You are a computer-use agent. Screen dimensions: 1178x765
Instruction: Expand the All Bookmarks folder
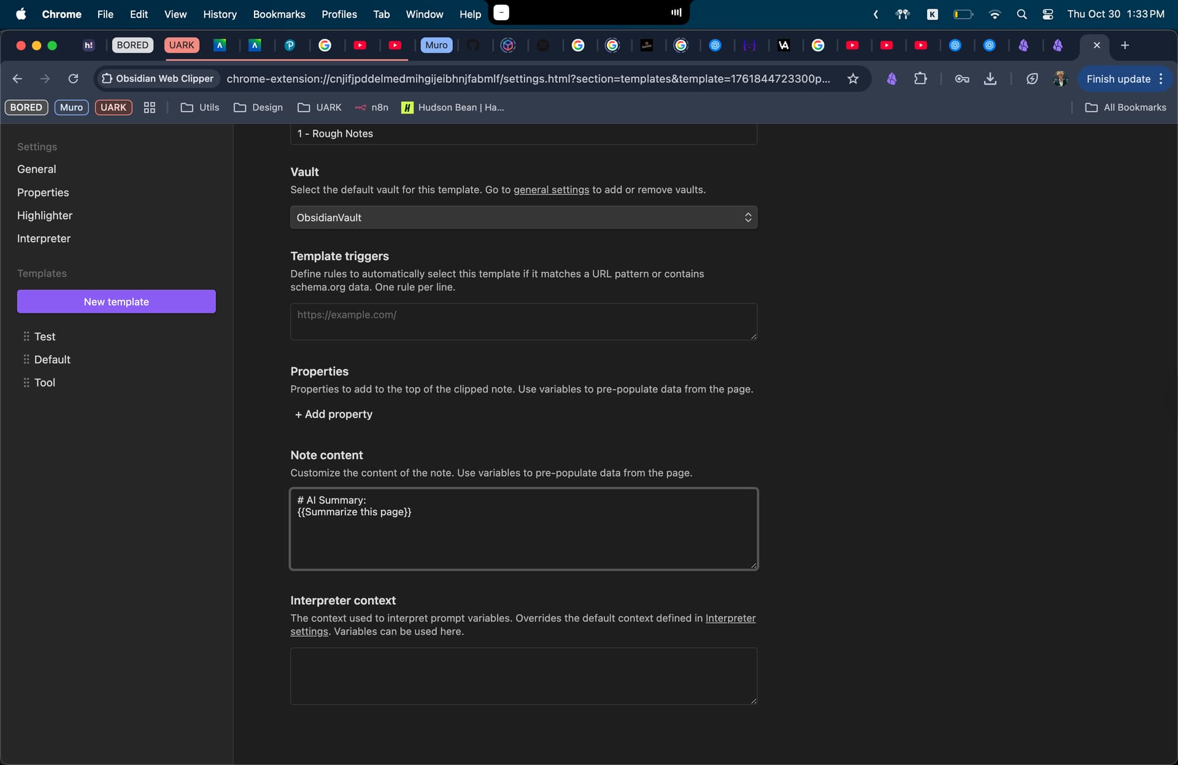pyautogui.click(x=1125, y=107)
